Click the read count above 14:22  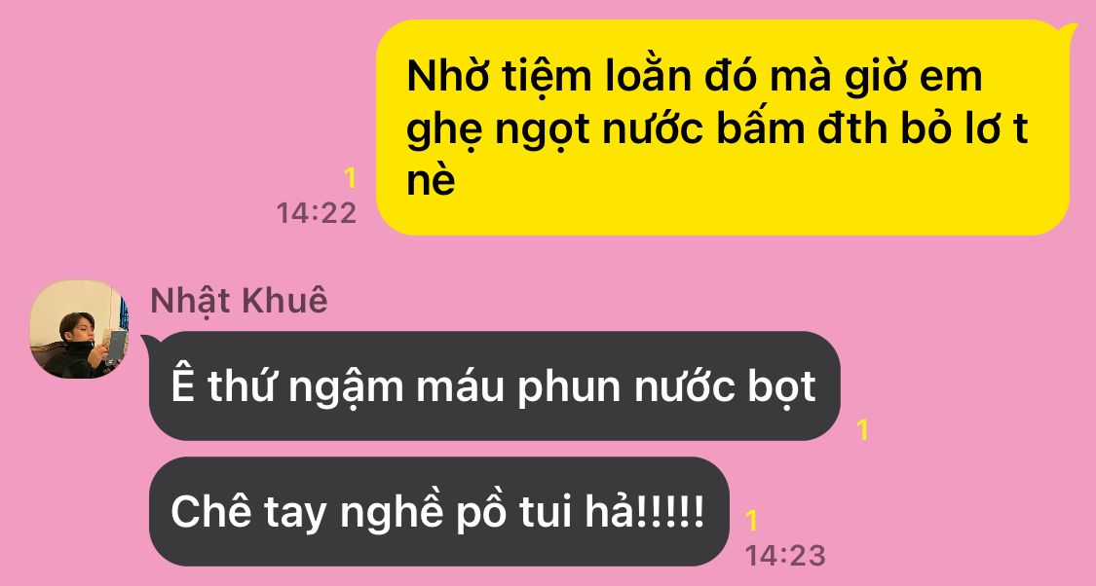(x=350, y=179)
